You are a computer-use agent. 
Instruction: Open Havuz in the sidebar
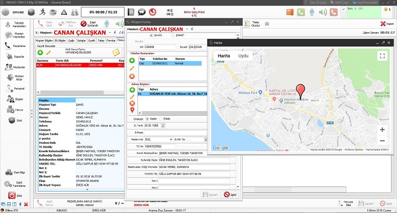pos(16,110)
